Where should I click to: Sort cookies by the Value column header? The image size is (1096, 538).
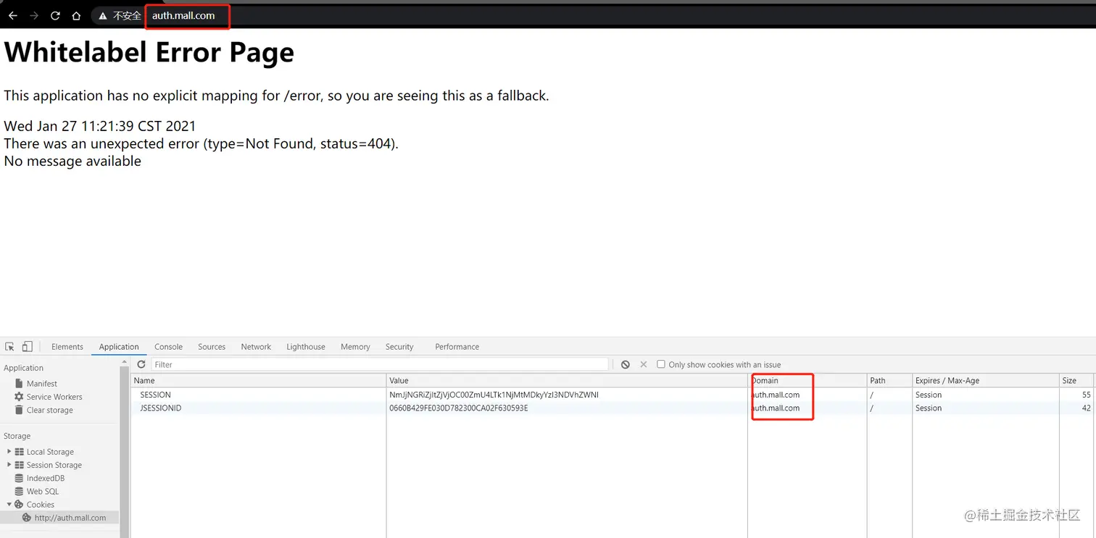[x=567, y=380]
